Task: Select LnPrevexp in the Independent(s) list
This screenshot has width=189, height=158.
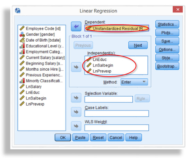Action: pos(102,71)
